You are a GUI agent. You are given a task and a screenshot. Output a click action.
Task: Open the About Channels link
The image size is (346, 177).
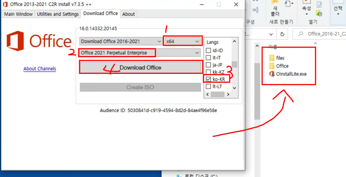click(40, 69)
